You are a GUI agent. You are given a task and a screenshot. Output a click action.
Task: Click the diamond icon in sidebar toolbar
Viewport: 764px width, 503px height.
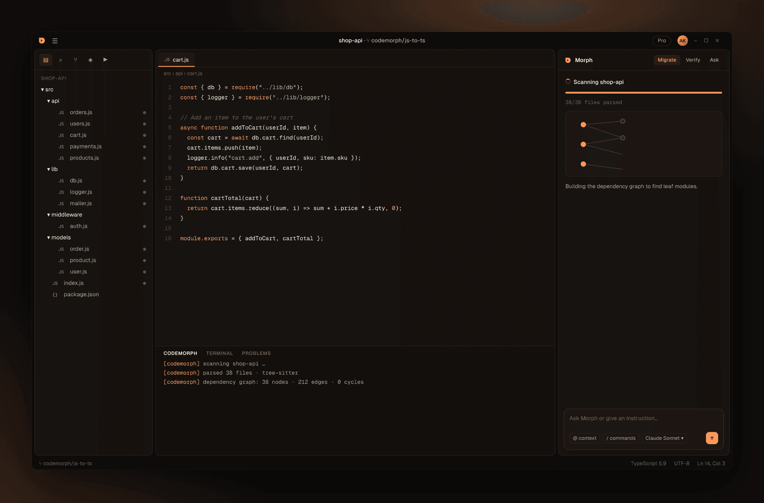(x=90, y=60)
